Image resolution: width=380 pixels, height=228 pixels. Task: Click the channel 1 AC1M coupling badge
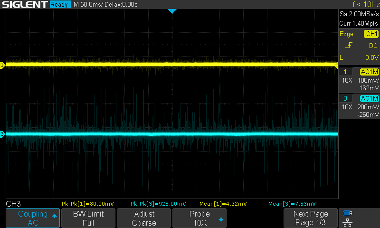click(369, 72)
